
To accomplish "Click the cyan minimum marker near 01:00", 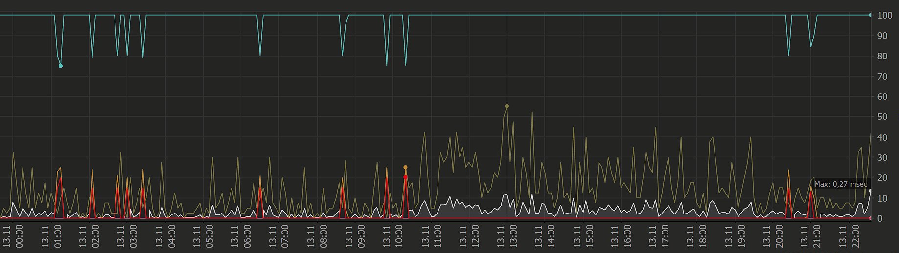I will [61, 66].
